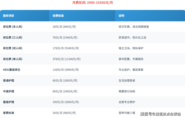Click the 床位费 (双人间) row label
The width and height of the screenshot is (185, 118).
[x=12, y=48]
